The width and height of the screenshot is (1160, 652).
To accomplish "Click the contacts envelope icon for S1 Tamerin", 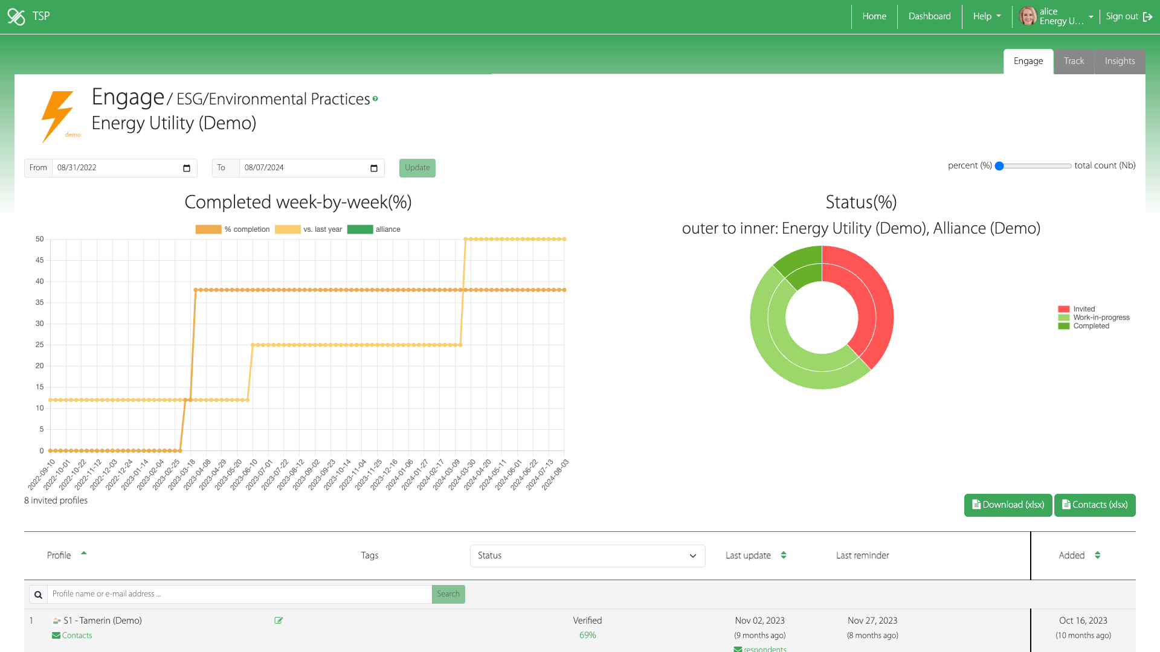I will point(56,635).
